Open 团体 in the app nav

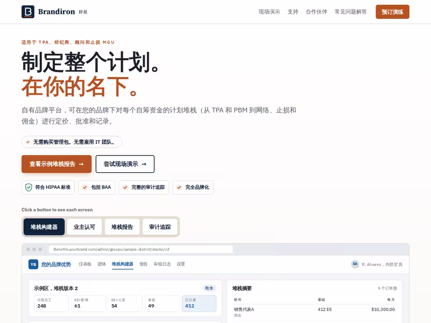102,264
